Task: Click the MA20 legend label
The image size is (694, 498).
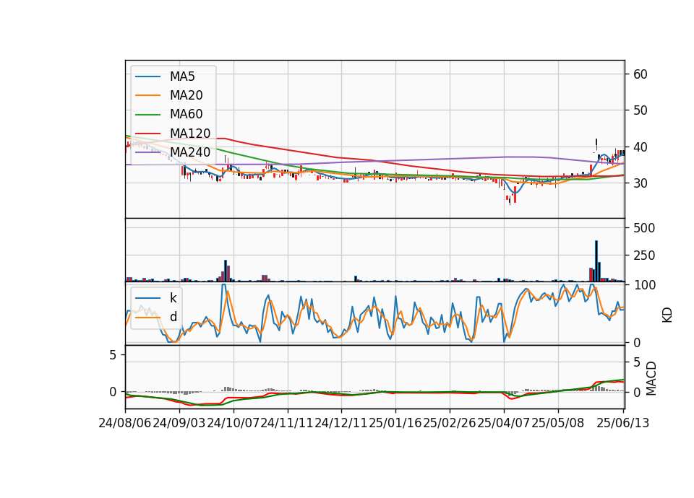Action: pos(186,95)
